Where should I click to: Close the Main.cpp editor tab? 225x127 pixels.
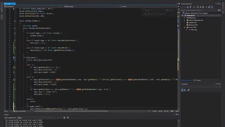14,4
